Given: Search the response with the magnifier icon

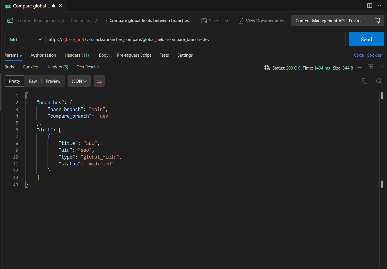Looking at the screenshot, I should (379, 81).
